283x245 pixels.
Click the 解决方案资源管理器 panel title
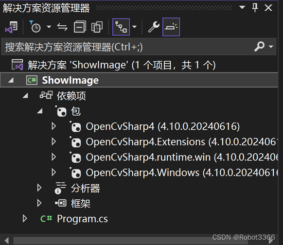pyautogui.click(x=46, y=8)
